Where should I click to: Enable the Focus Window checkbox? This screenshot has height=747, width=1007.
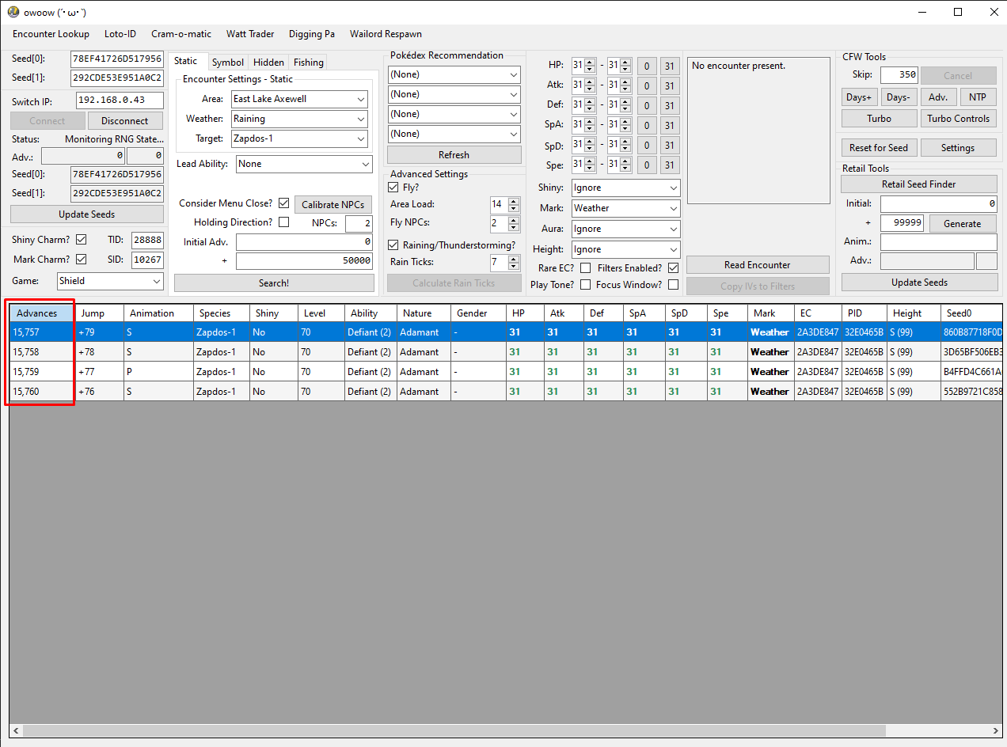coord(673,285)
